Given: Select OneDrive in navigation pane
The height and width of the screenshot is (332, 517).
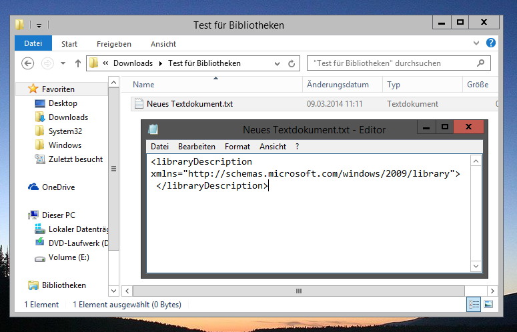Looking at the screenshot, I should pyautogui.click(x=58, y=187).
